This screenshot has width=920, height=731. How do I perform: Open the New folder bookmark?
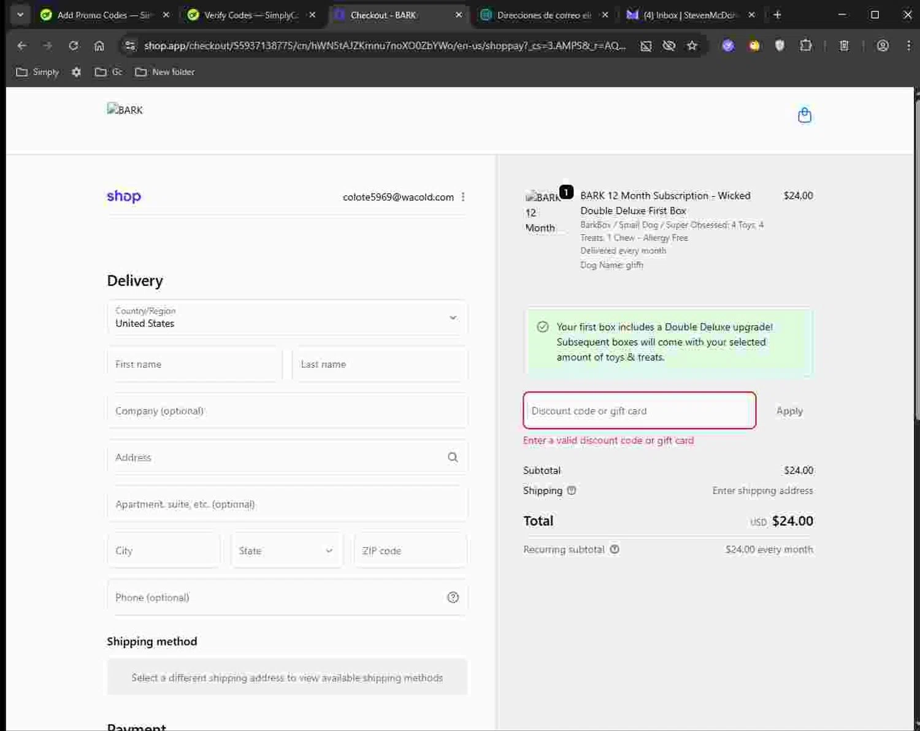coord(165,72)
